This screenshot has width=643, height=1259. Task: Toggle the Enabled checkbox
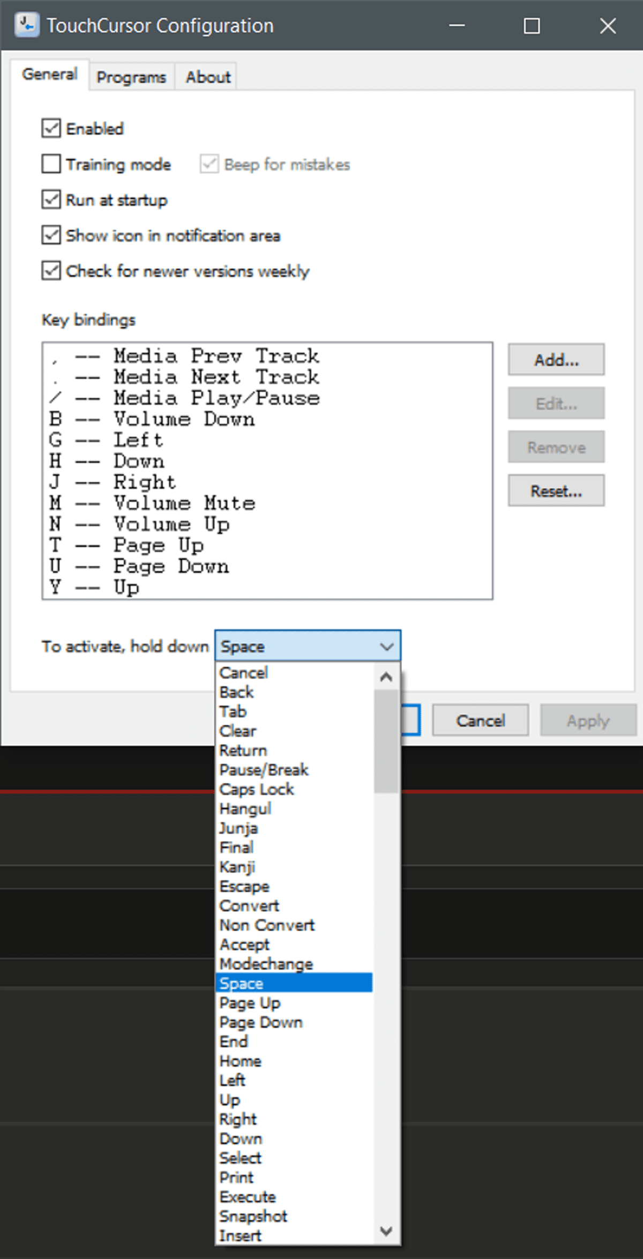point(51,129)
